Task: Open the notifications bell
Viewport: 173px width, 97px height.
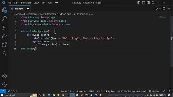Action: (169, 91)
